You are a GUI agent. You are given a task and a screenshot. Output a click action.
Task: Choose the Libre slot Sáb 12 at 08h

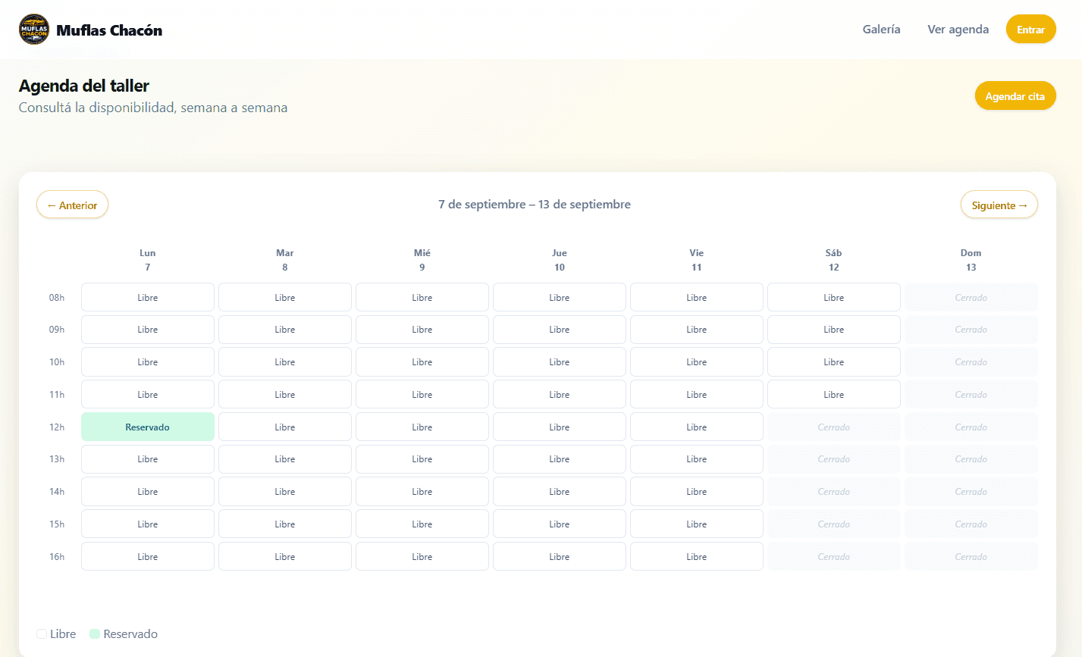834,298
